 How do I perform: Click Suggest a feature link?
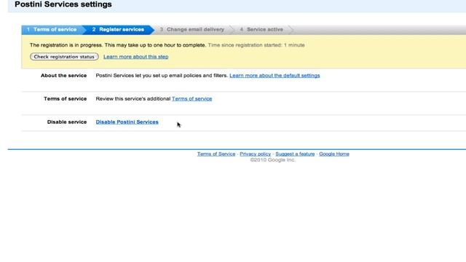[x=295, y=154]
